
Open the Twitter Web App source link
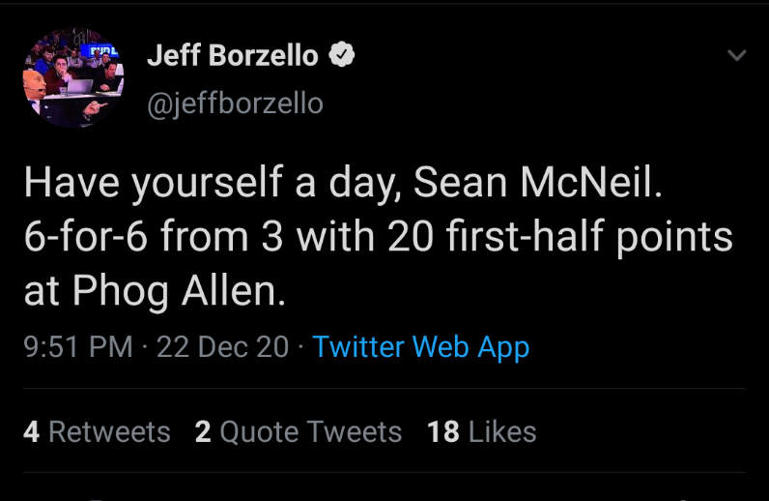coord(420,346)
